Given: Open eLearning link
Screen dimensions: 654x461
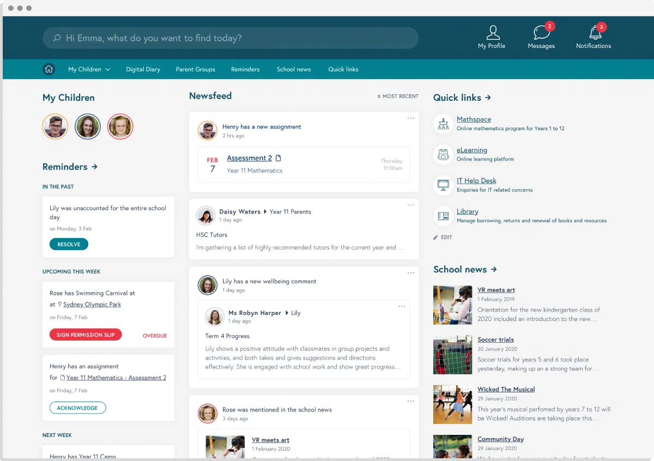Looking at the screenshot, I should pos(472,150).
